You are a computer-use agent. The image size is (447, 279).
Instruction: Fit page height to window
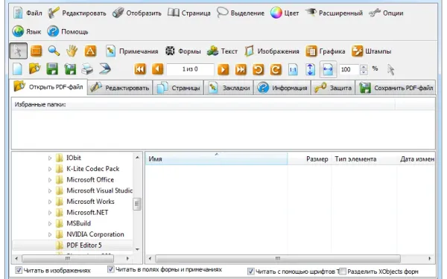(x=310, y=69)
